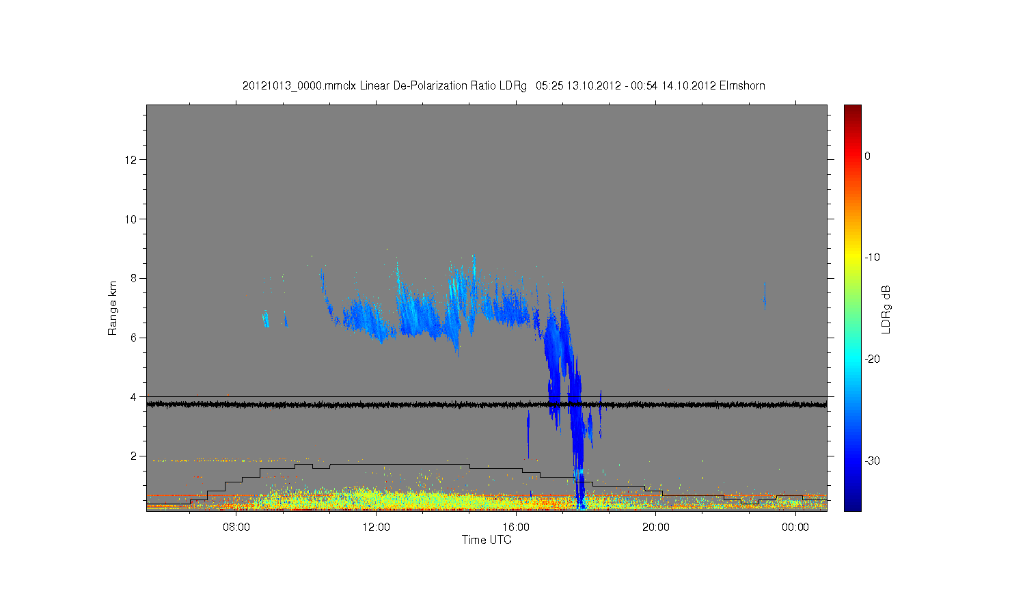Screen dimensions: 1025x615
Task: Click the 08:00 time tick label
Action: (236, 528)
